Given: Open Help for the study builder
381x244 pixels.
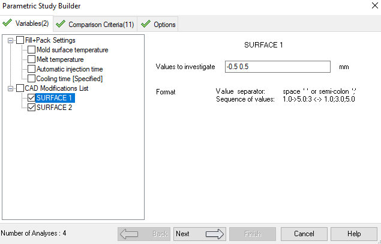Looking at the screenshot, I should (353, 234).
